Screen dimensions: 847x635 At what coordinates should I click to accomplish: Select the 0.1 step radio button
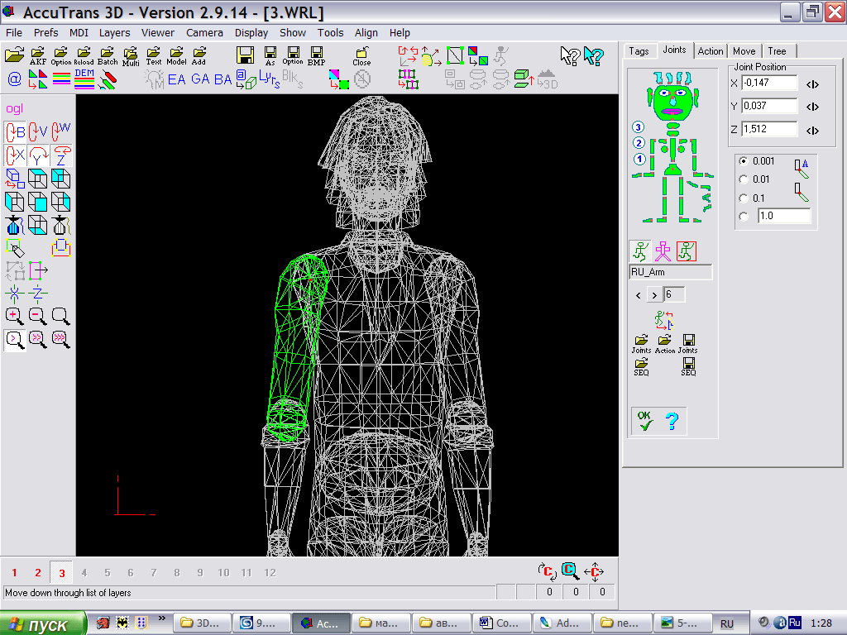coord(744,198)
